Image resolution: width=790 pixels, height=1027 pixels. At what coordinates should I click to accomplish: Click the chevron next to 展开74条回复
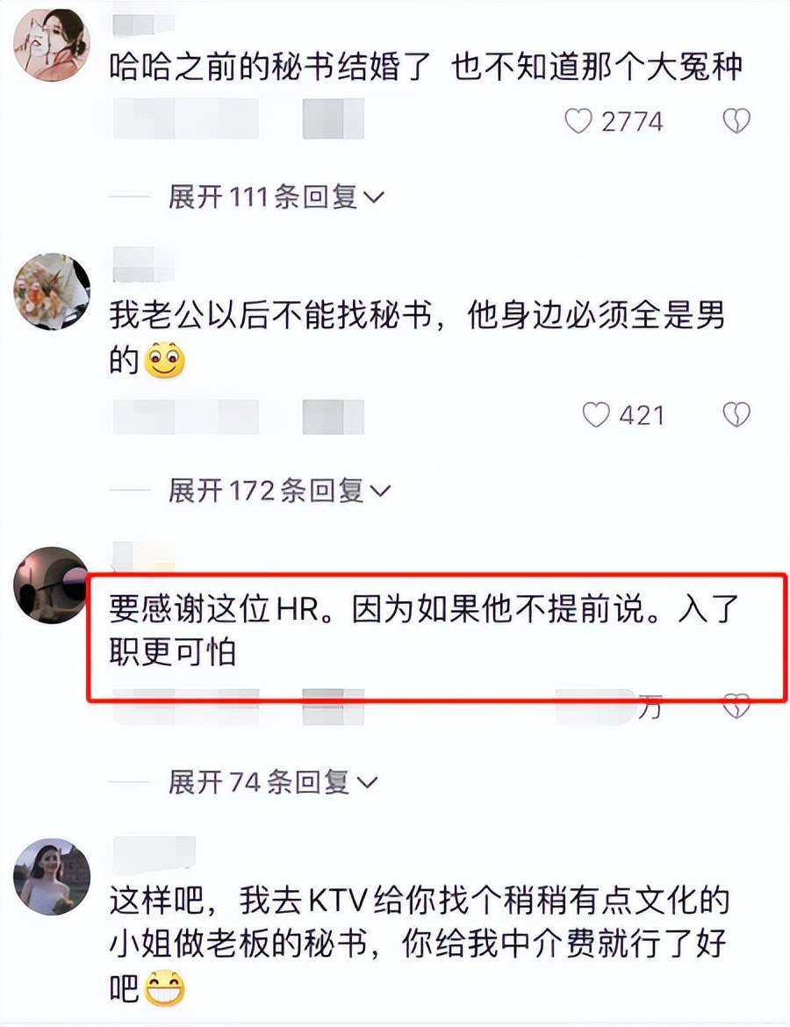367,783
